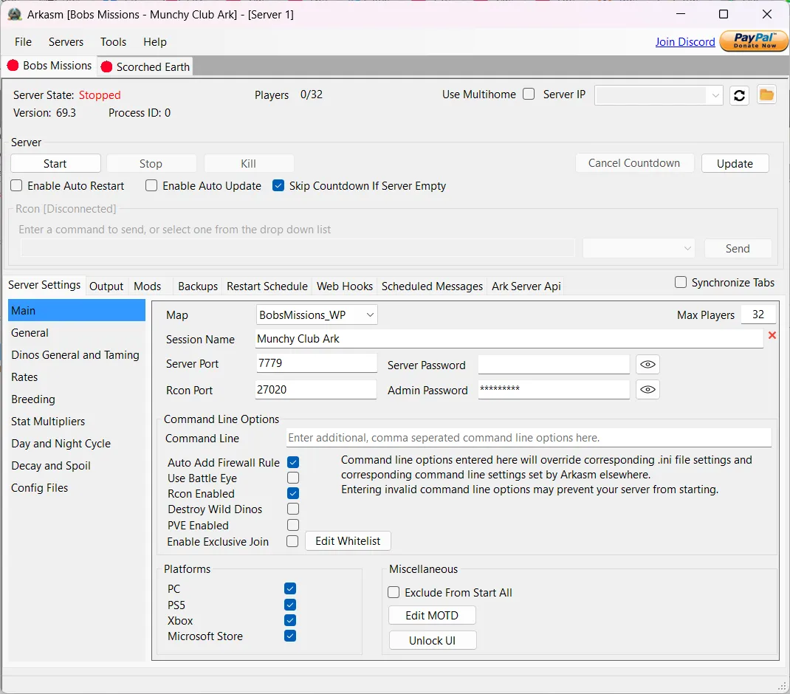Select Rates settings category
Viewport: 790px width, 694px height.
coord(77,377)
